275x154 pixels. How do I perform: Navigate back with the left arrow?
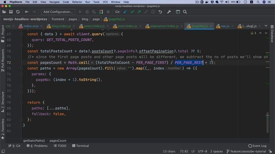click(27, 12)
